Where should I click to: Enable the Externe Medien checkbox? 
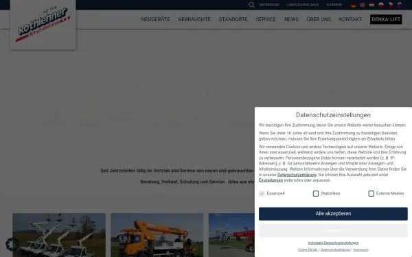tap(371, 193)
